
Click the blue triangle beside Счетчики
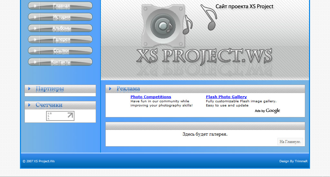(x=29, y=105)
